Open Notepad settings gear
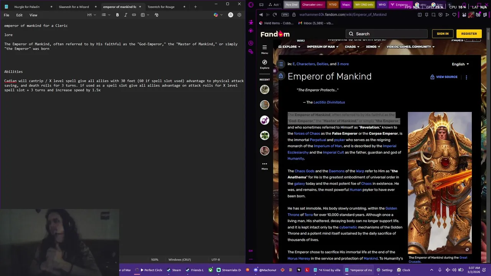The height and width of the screenshot is (276, 491). [x=239, y=15]
